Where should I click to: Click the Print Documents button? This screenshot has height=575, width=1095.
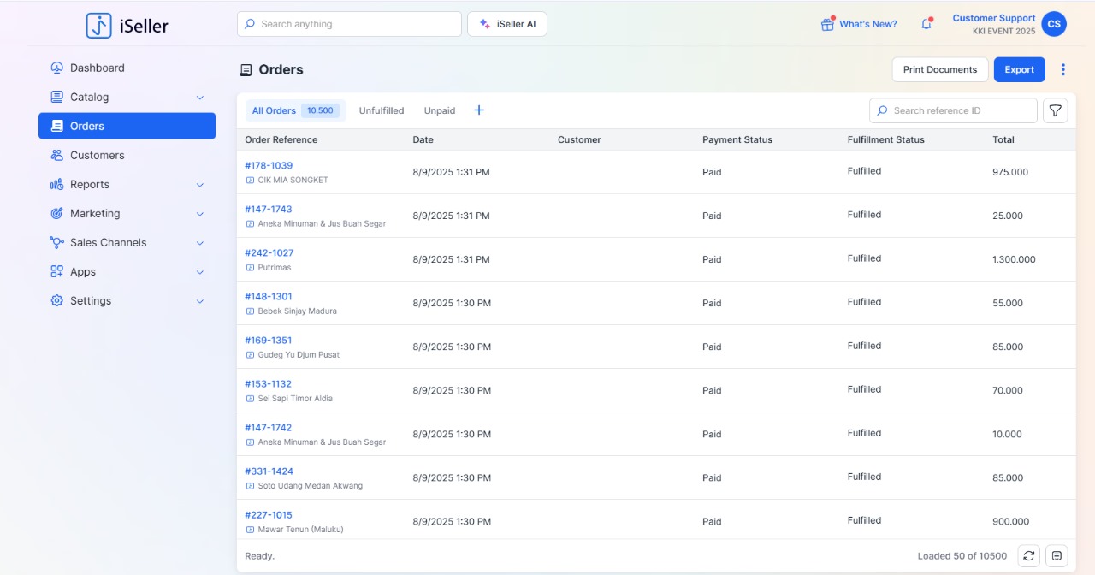point(939,69)
